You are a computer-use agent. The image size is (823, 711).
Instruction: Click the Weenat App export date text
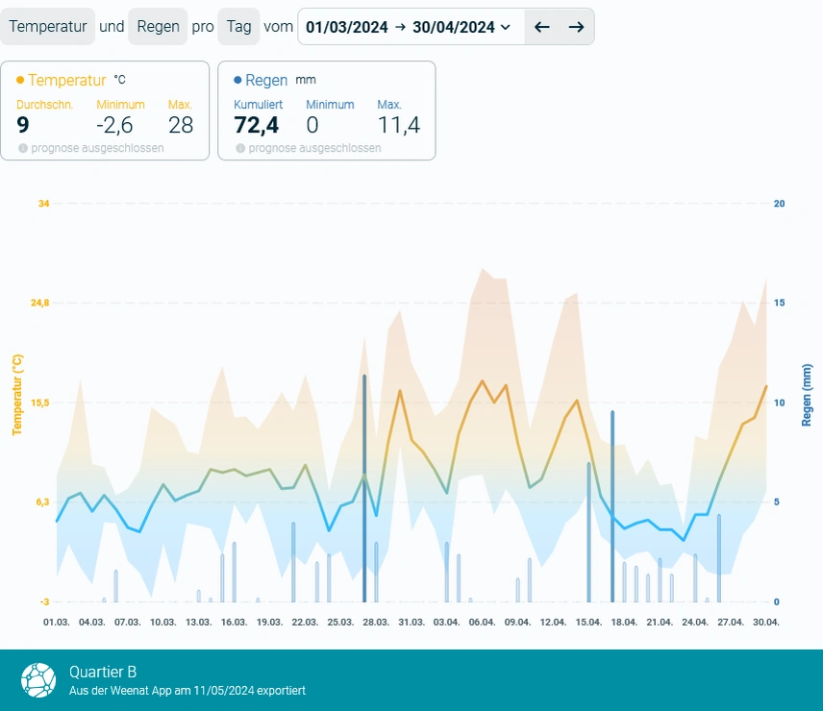pyautogui.click(x=187, y=691)
